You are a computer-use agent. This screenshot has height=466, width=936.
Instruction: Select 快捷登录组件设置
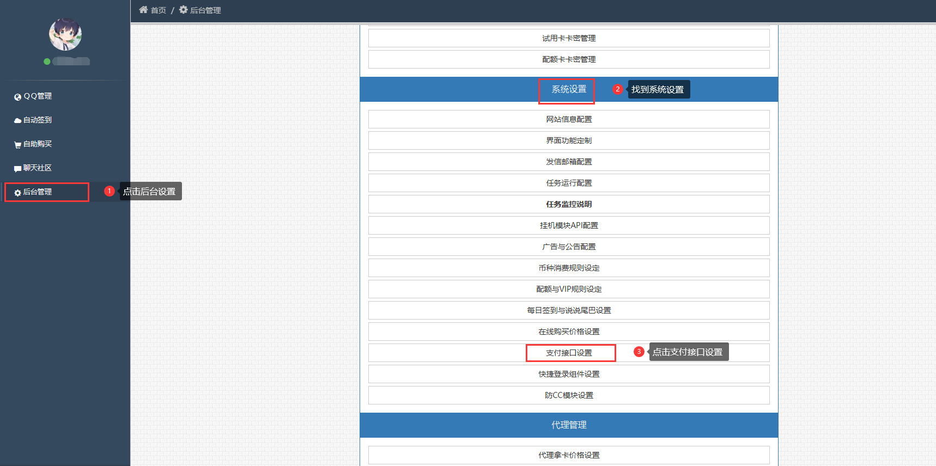tap(569, 374)
